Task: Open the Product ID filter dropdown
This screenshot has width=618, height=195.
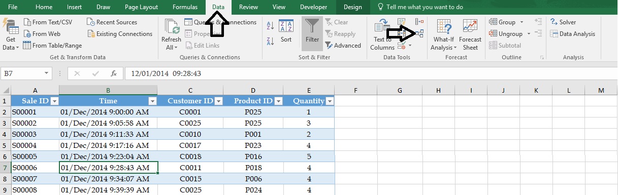Action: coord(278,101)
